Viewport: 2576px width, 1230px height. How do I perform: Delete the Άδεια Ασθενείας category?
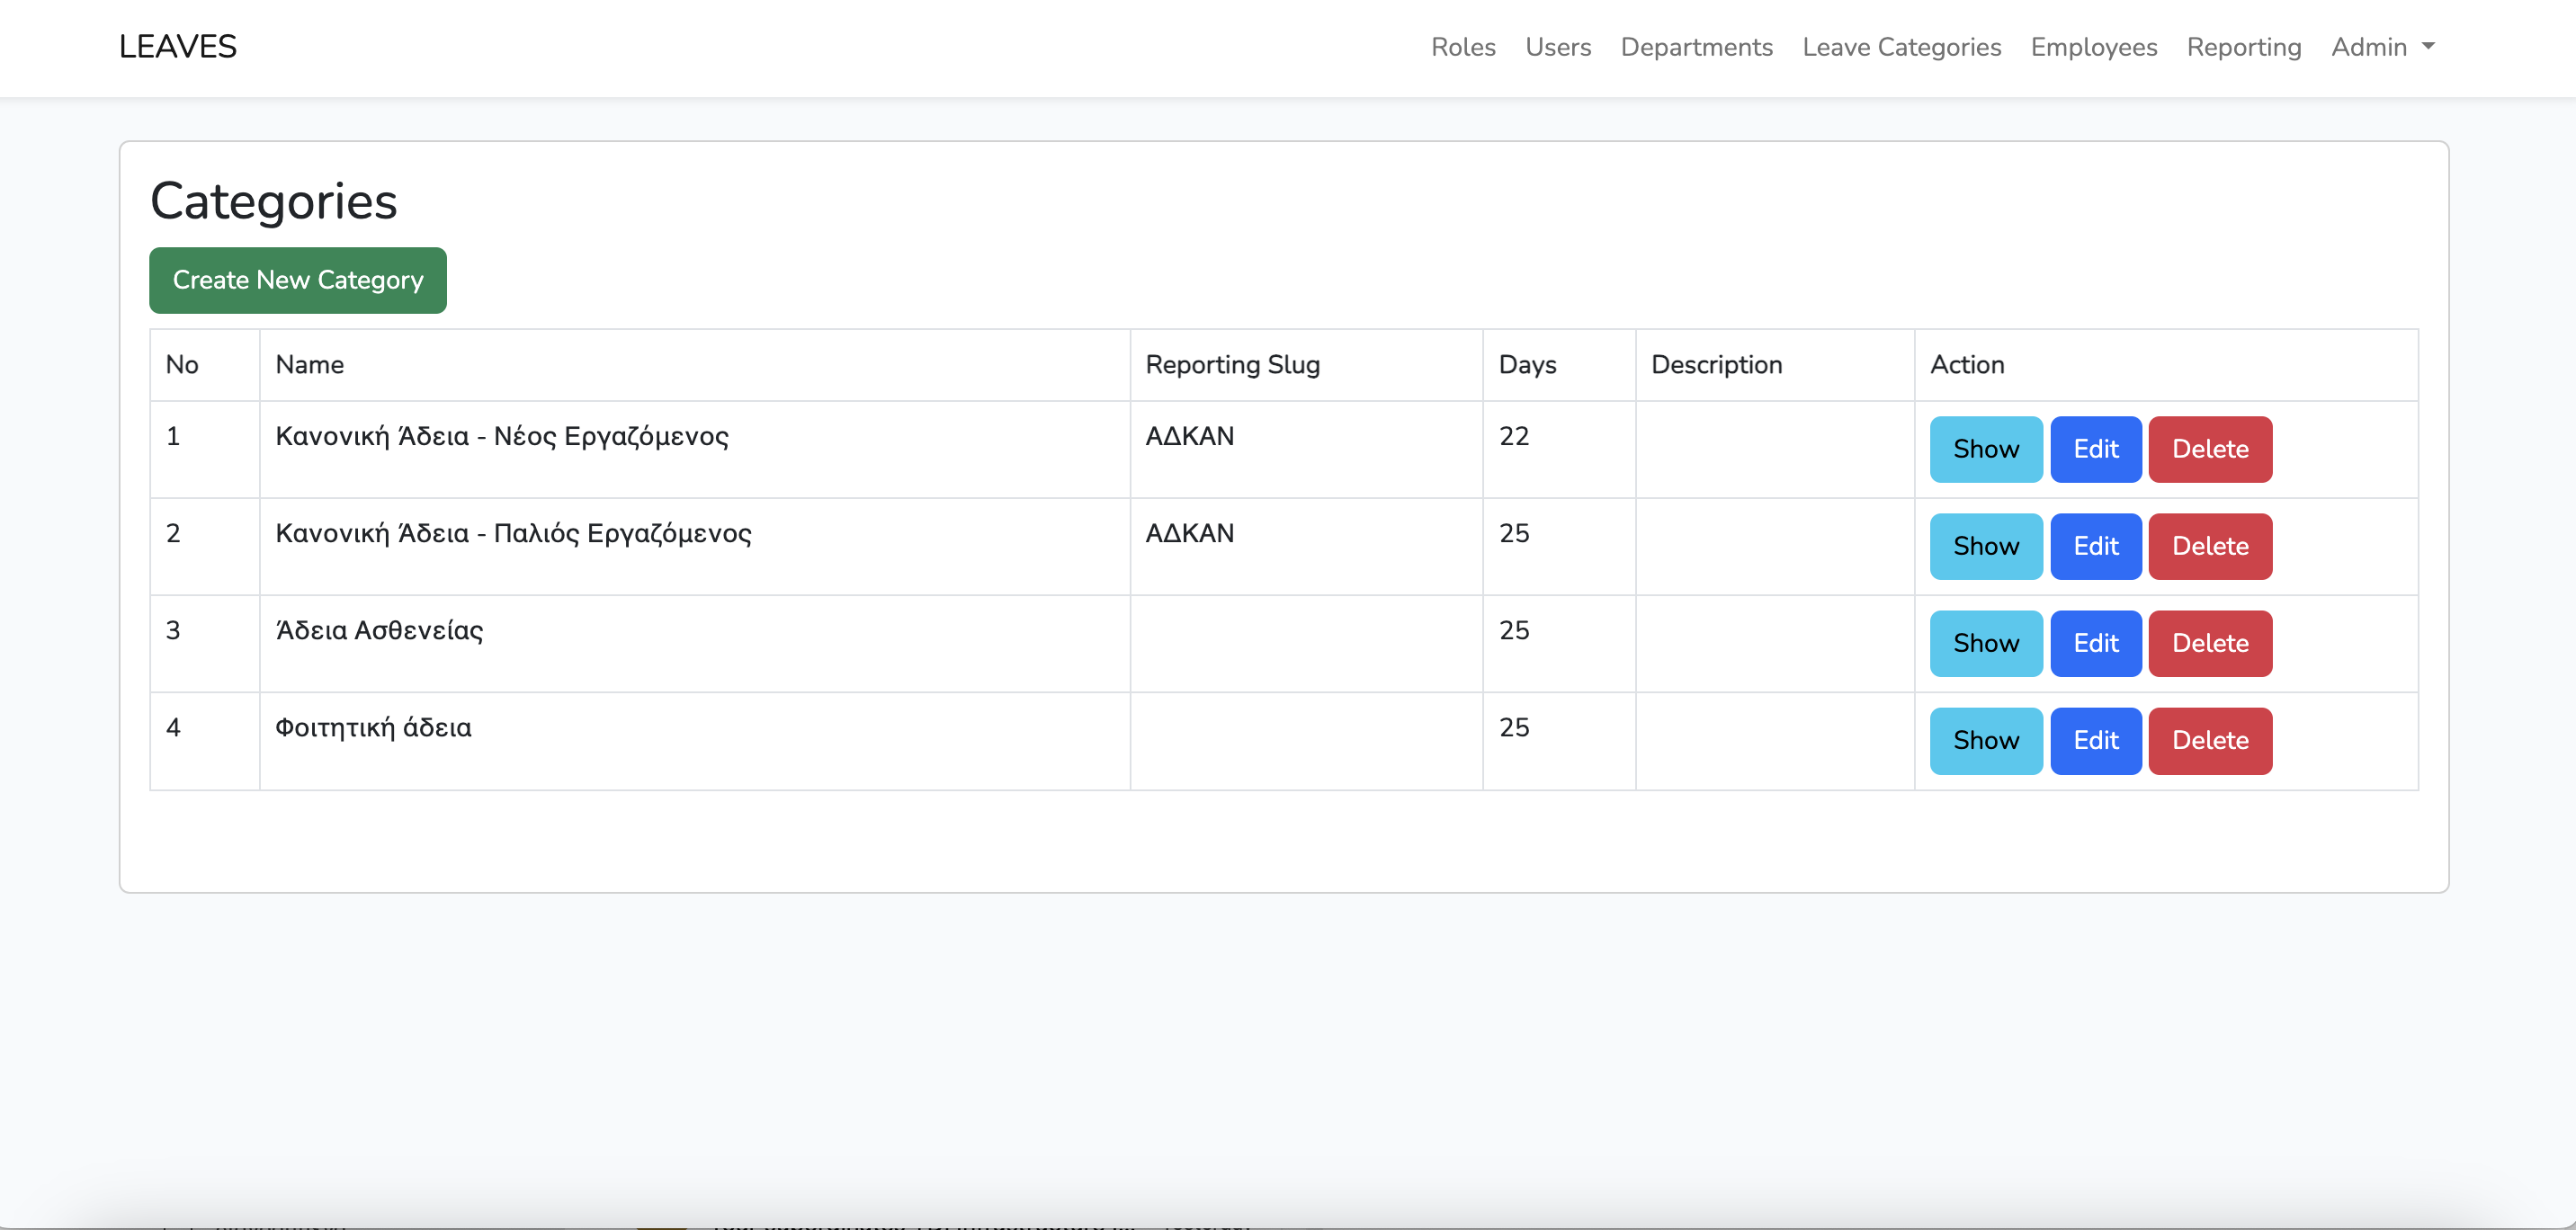point(2210,643)
